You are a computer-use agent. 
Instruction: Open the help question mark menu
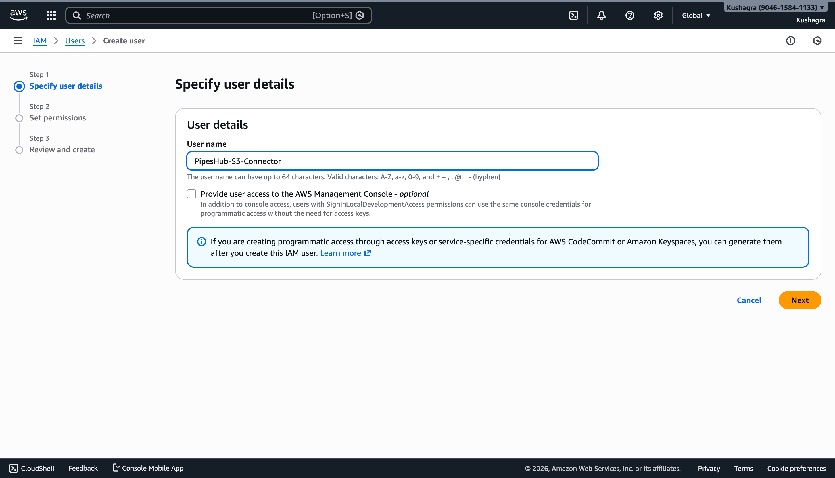630,15
